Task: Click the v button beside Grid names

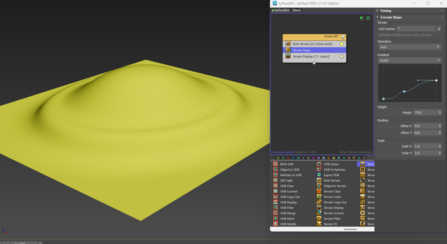Action: tap(439, 29)
